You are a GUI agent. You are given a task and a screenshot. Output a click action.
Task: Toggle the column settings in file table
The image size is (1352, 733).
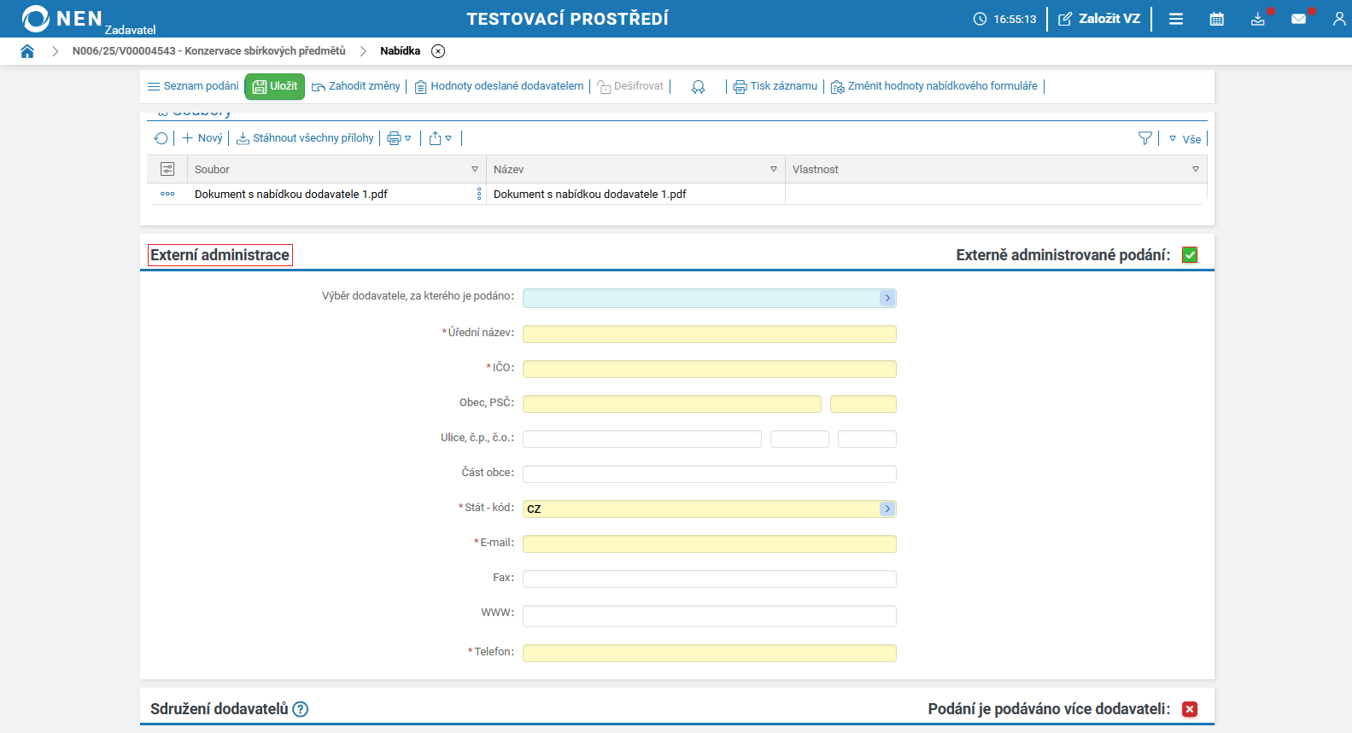[x=167, y=169]
